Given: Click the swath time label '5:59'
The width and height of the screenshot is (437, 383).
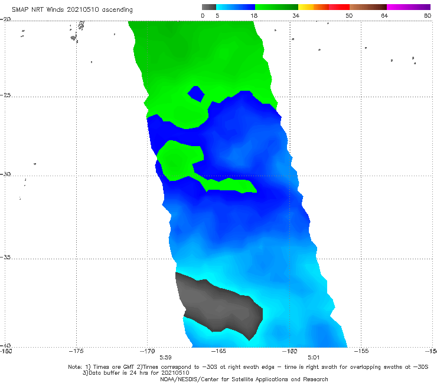Looking at the screenshot, I should [x=165, y=358].
